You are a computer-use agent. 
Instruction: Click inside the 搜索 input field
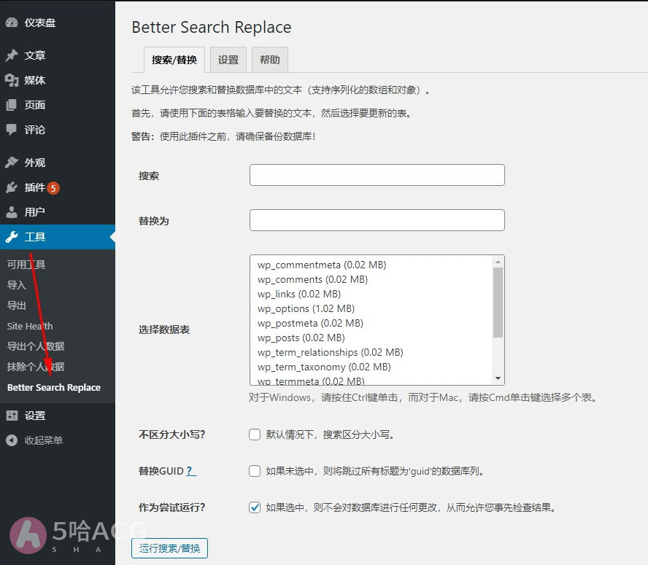377,175
